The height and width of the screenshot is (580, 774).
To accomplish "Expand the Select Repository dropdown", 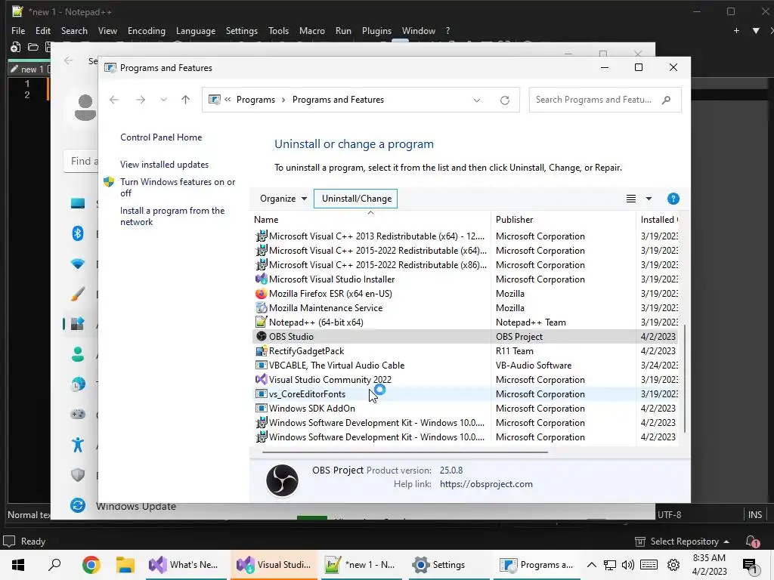I will 682,541.
